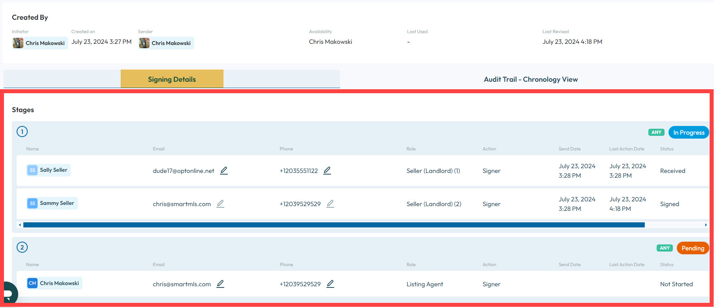This screenshot has width=714, height=308.
Task: Click the left scroll arrow of stage 1 table
Action: click(20, 225)
